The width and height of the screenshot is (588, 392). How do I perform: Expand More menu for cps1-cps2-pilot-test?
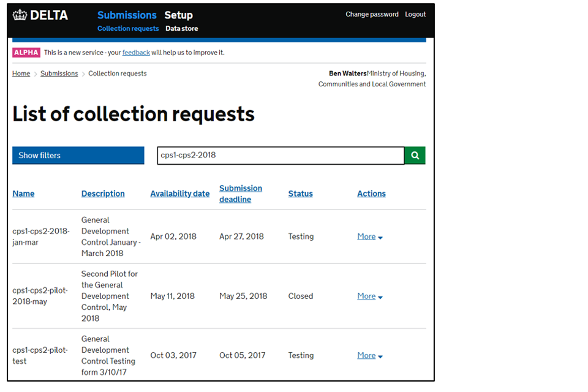point(369,355)
